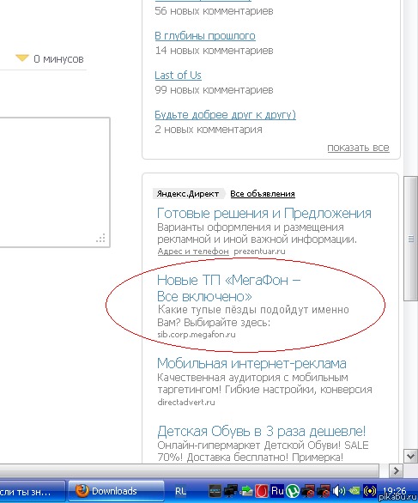Click '56 новых комментариев' text
Image resolution: width=418 pixels, height=503 pixels.
coord(214,11)
